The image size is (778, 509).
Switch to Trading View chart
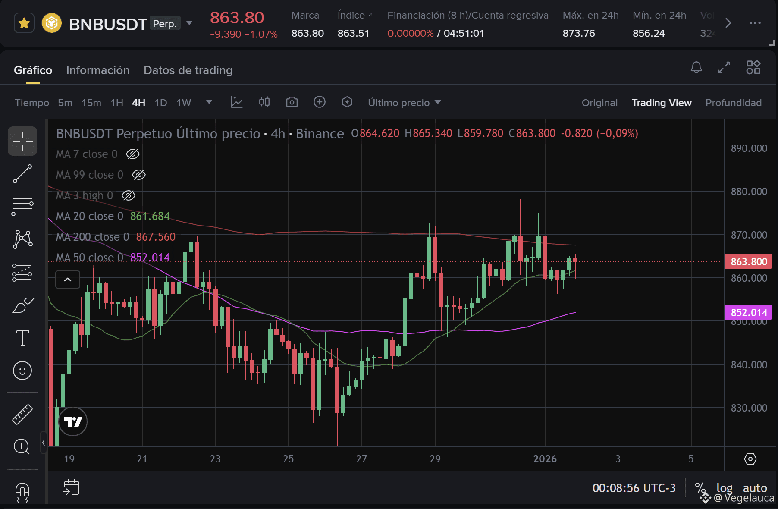pos(662,103)
